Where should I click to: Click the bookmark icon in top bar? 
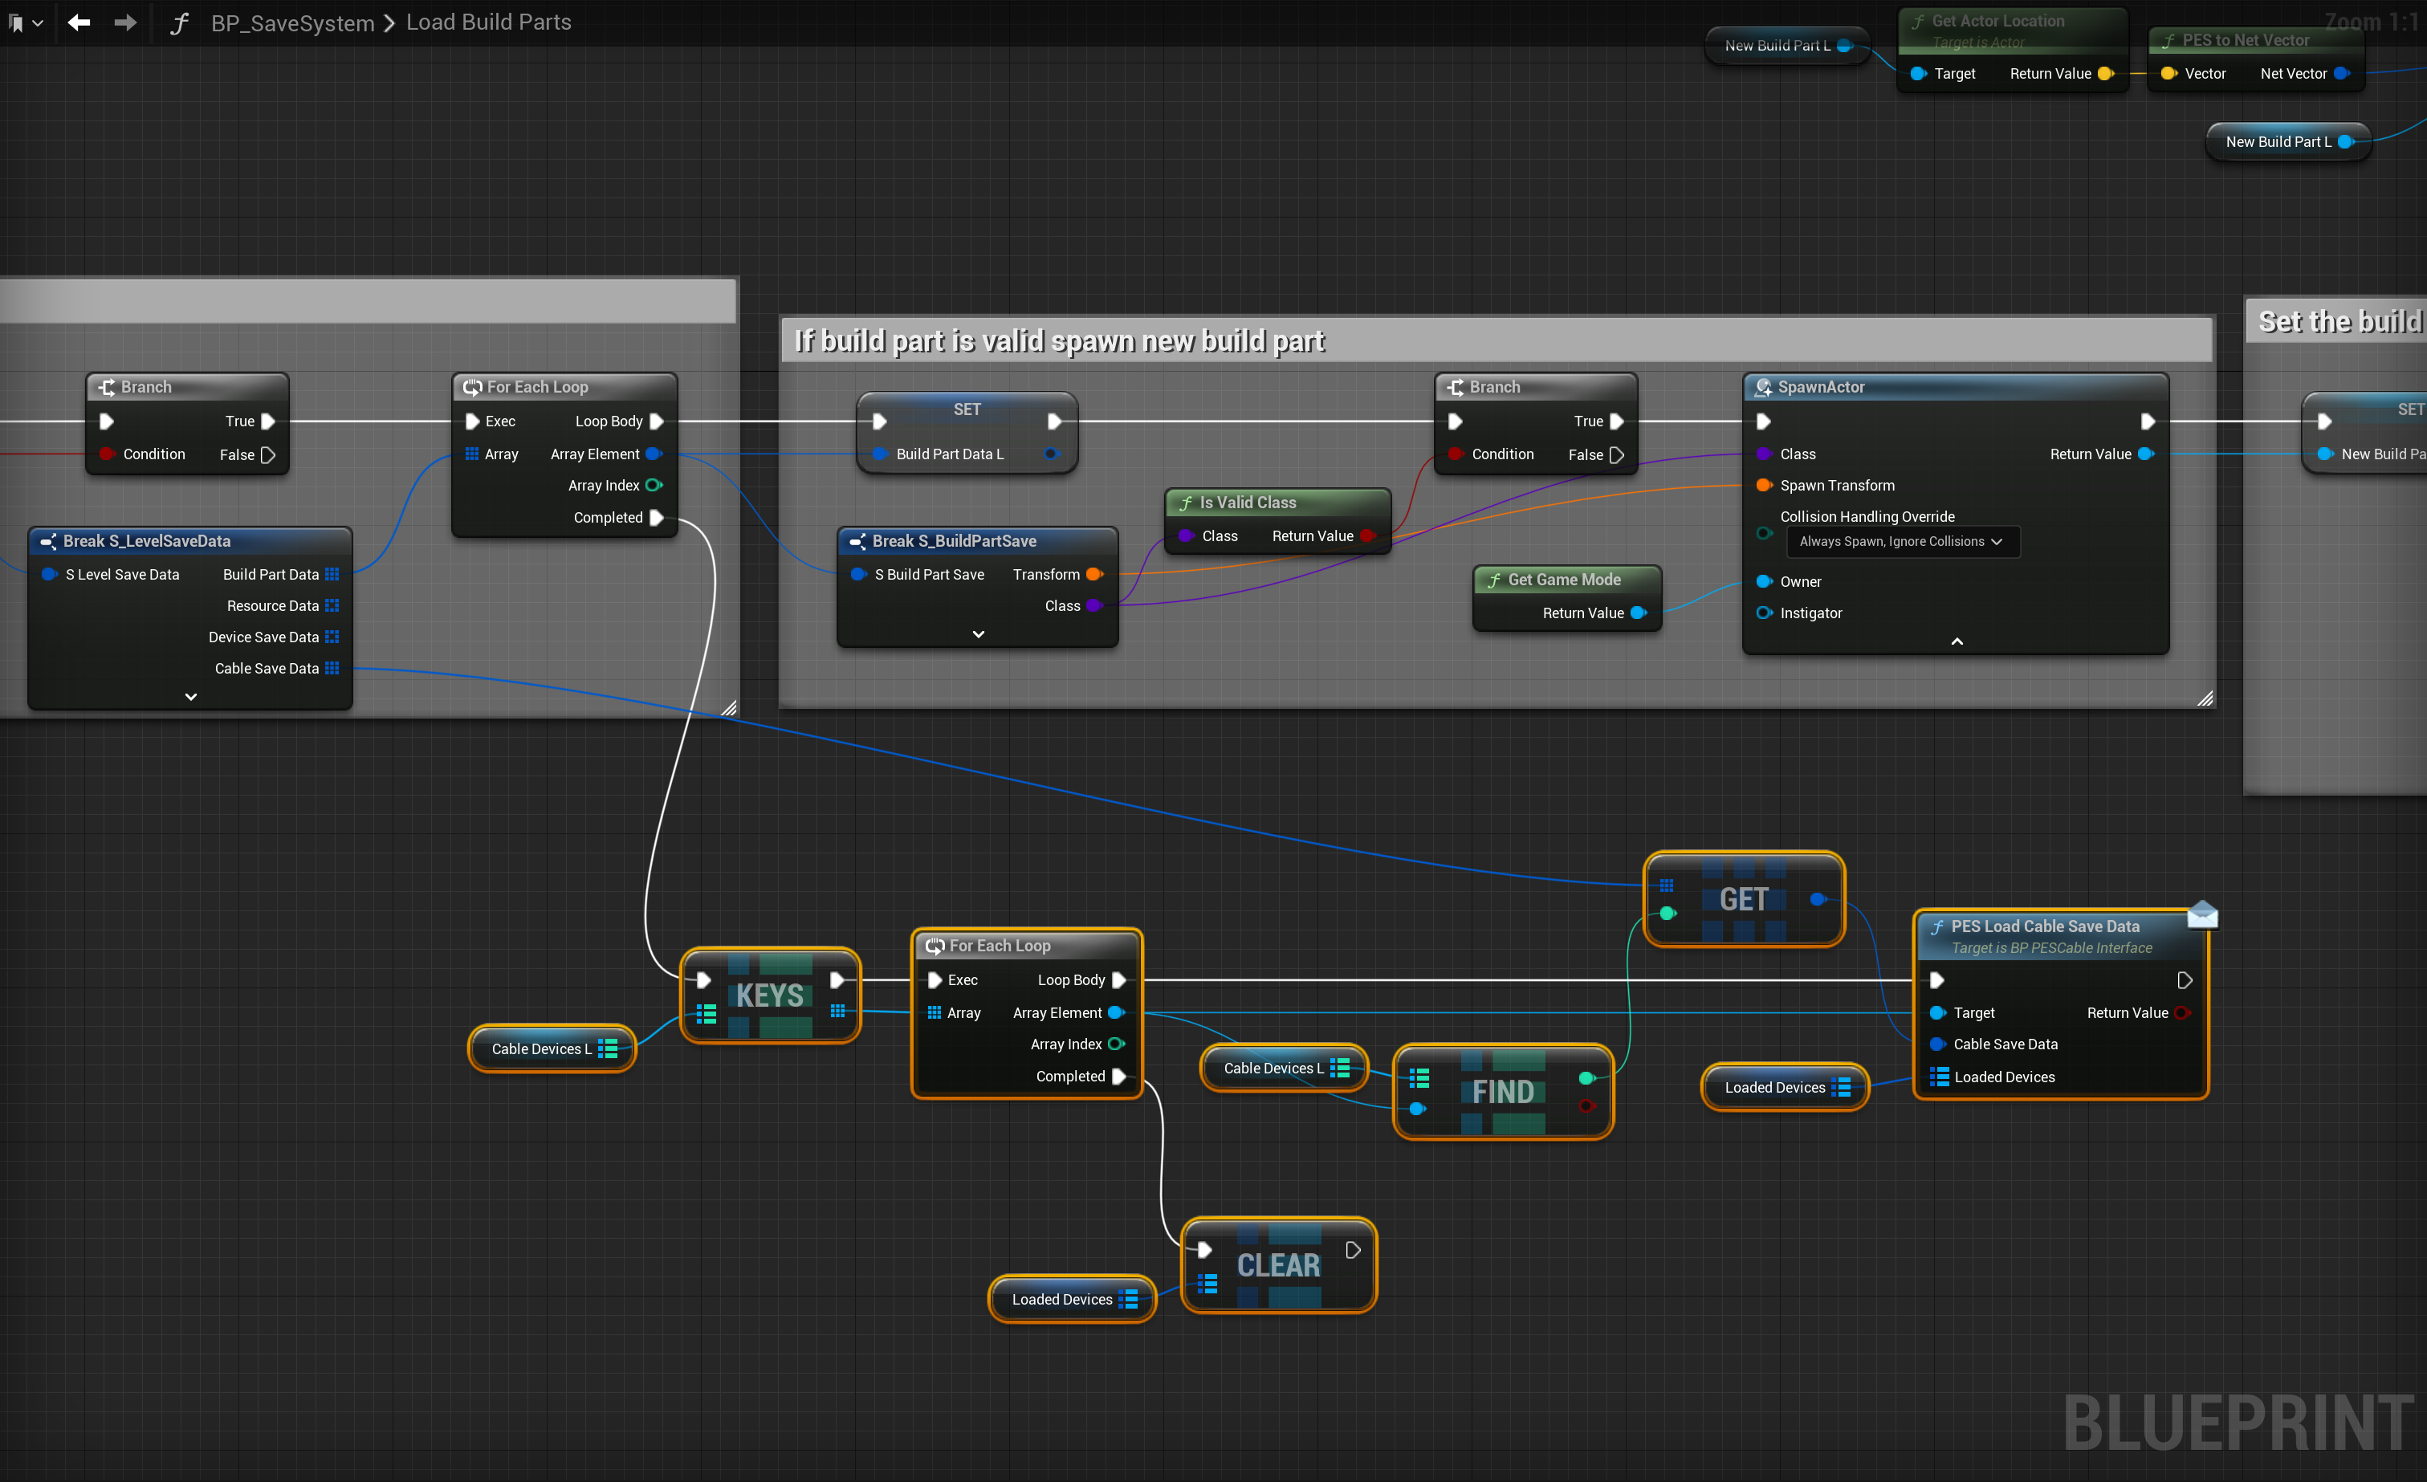click(16, 22)
